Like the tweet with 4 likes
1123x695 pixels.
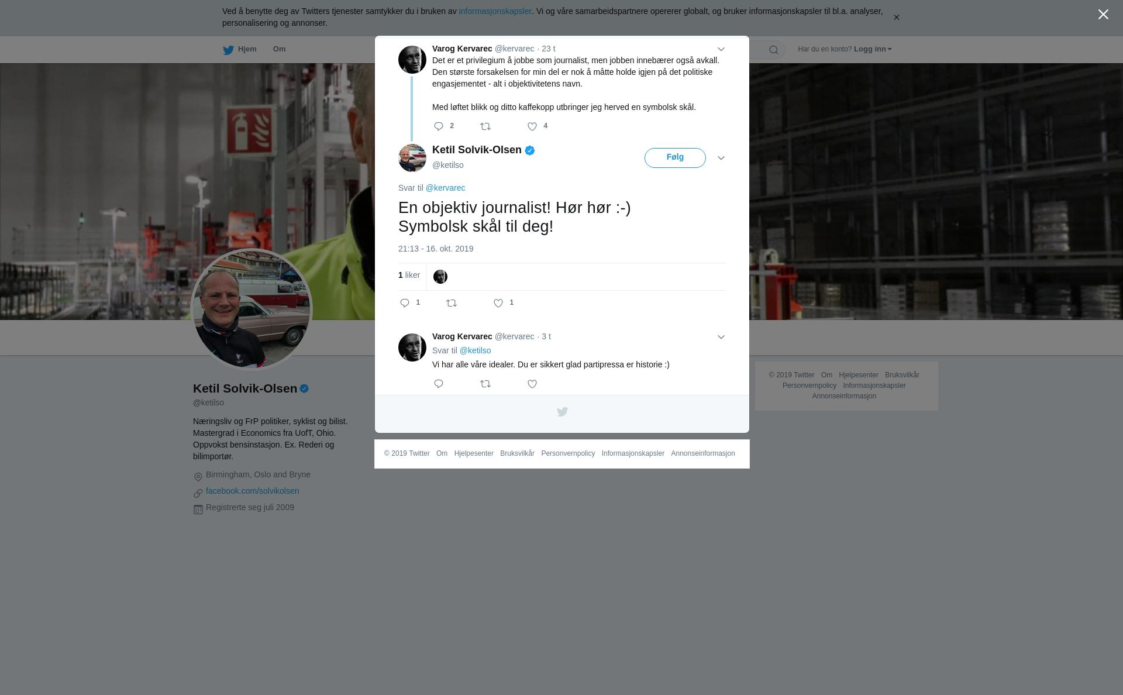(x=532, y=126)
